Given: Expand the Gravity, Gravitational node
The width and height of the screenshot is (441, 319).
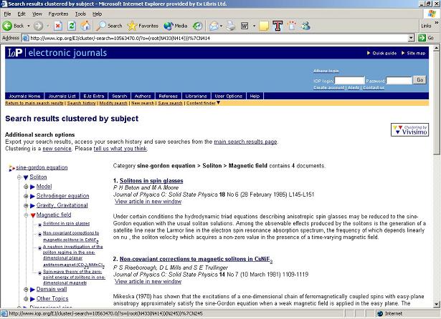Looking at the screenshot, I should click(26, 206).
